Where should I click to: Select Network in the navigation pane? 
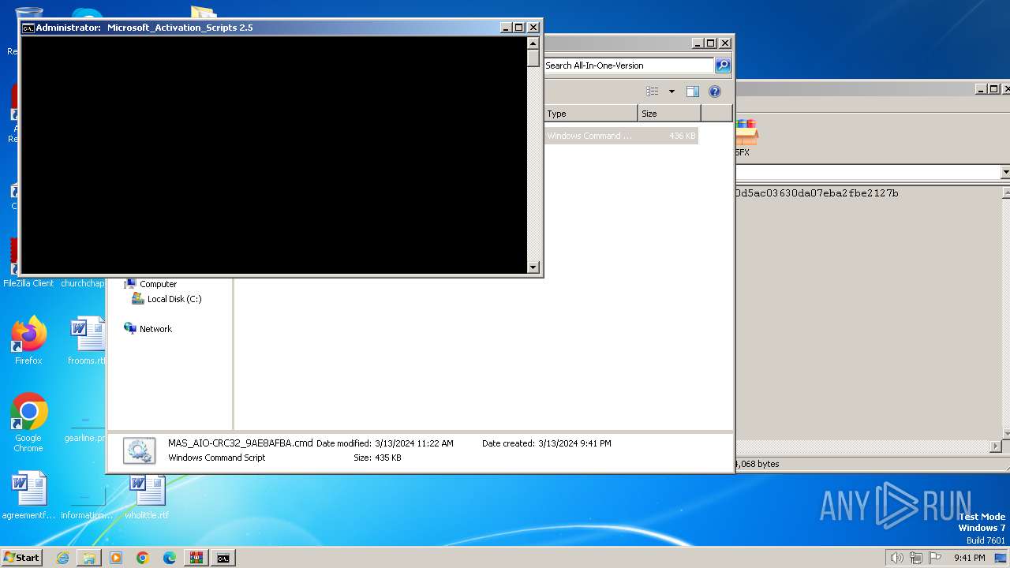(x=155, y=329)
